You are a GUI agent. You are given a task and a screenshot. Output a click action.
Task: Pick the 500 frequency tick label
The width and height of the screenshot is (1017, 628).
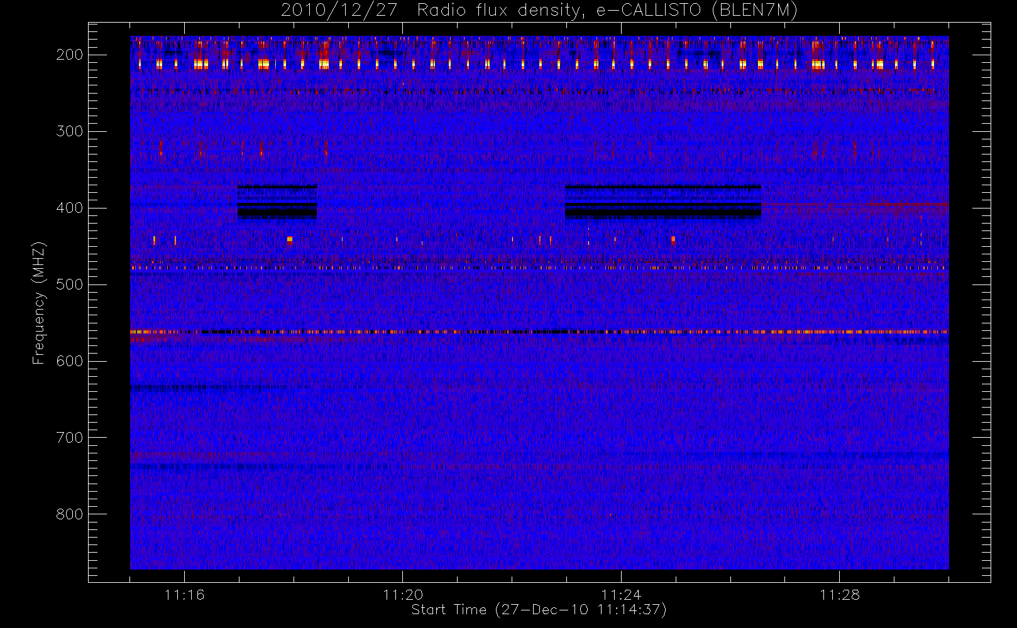coord(70,284)
